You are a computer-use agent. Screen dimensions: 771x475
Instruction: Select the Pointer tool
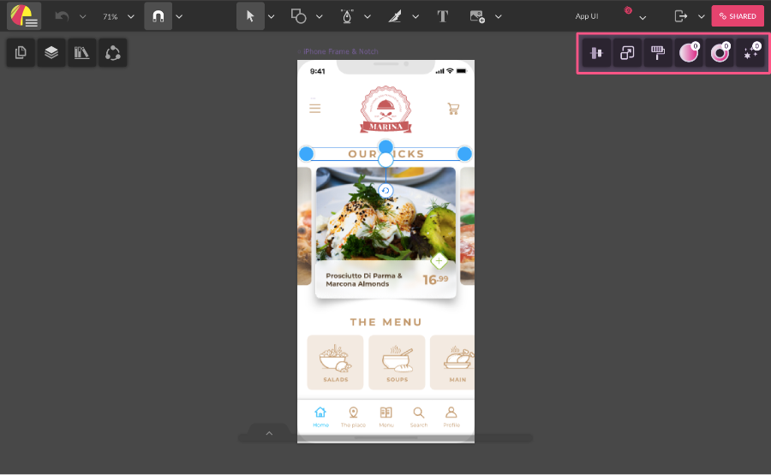coord(250,16)
